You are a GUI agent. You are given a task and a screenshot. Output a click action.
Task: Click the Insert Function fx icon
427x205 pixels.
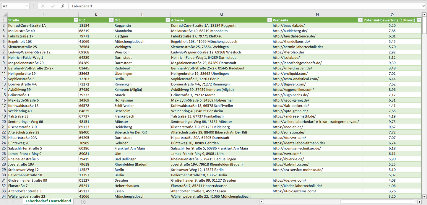point(63,6)
